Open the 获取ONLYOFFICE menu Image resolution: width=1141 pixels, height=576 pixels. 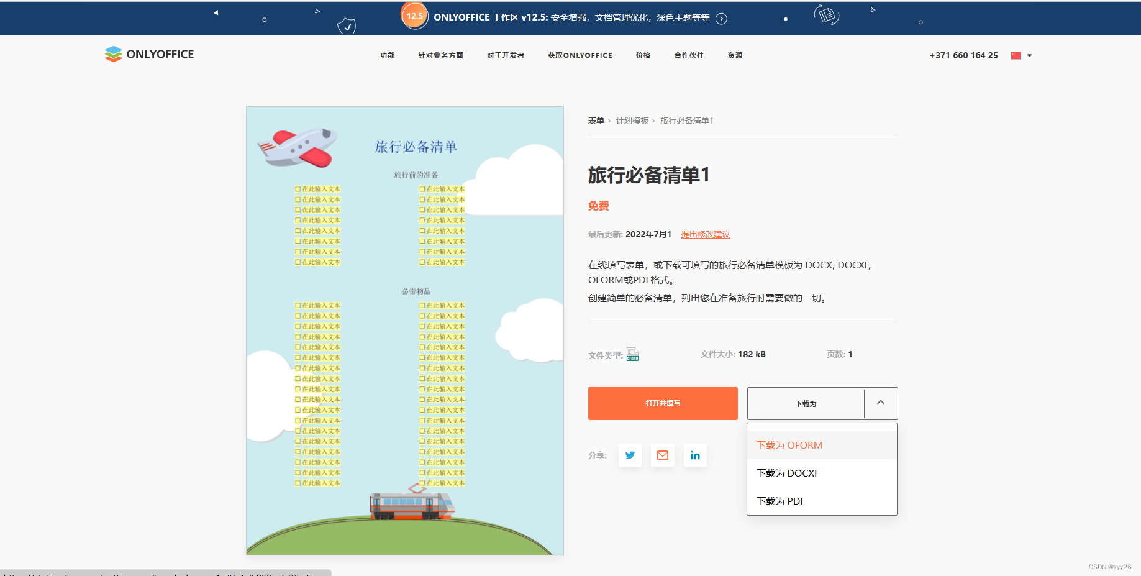click(x=580, y=55)
